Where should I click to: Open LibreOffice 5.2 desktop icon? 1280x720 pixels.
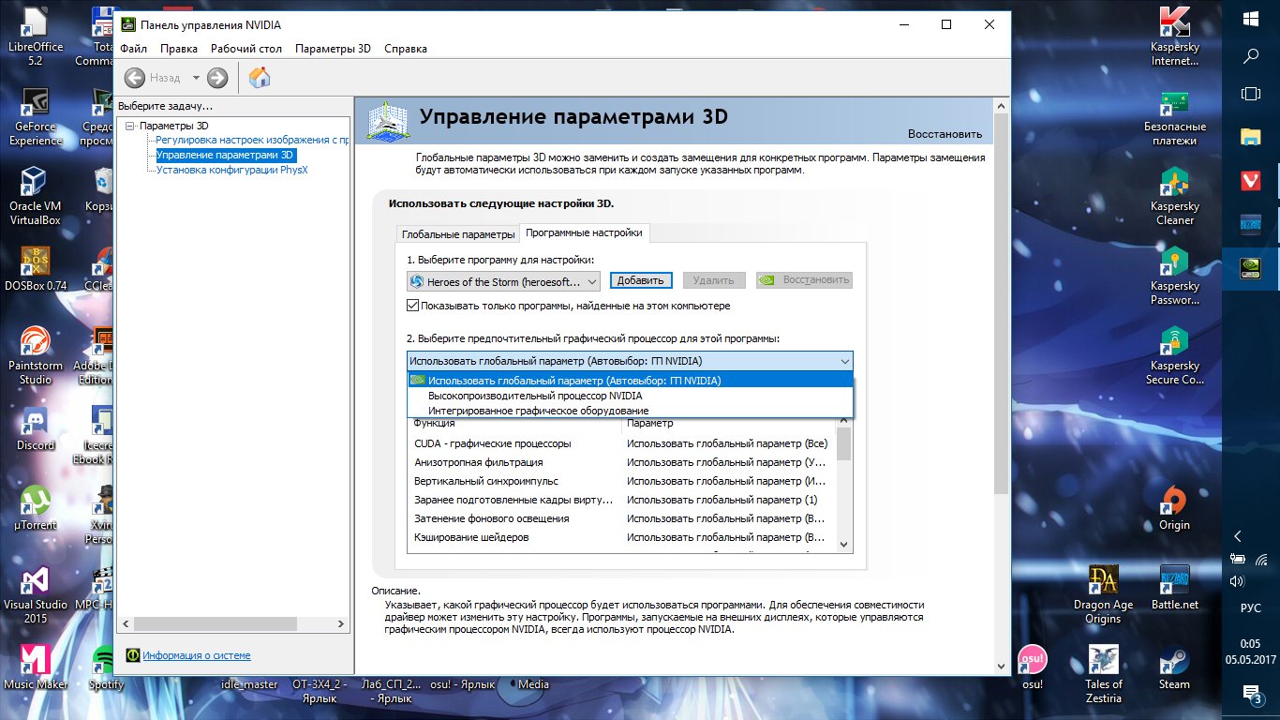36,37
